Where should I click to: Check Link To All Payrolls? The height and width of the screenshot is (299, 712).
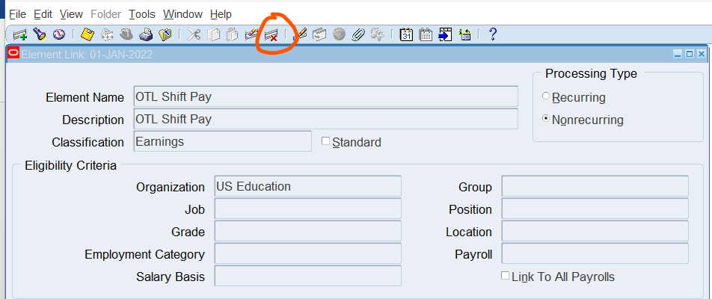pos(505,276)
